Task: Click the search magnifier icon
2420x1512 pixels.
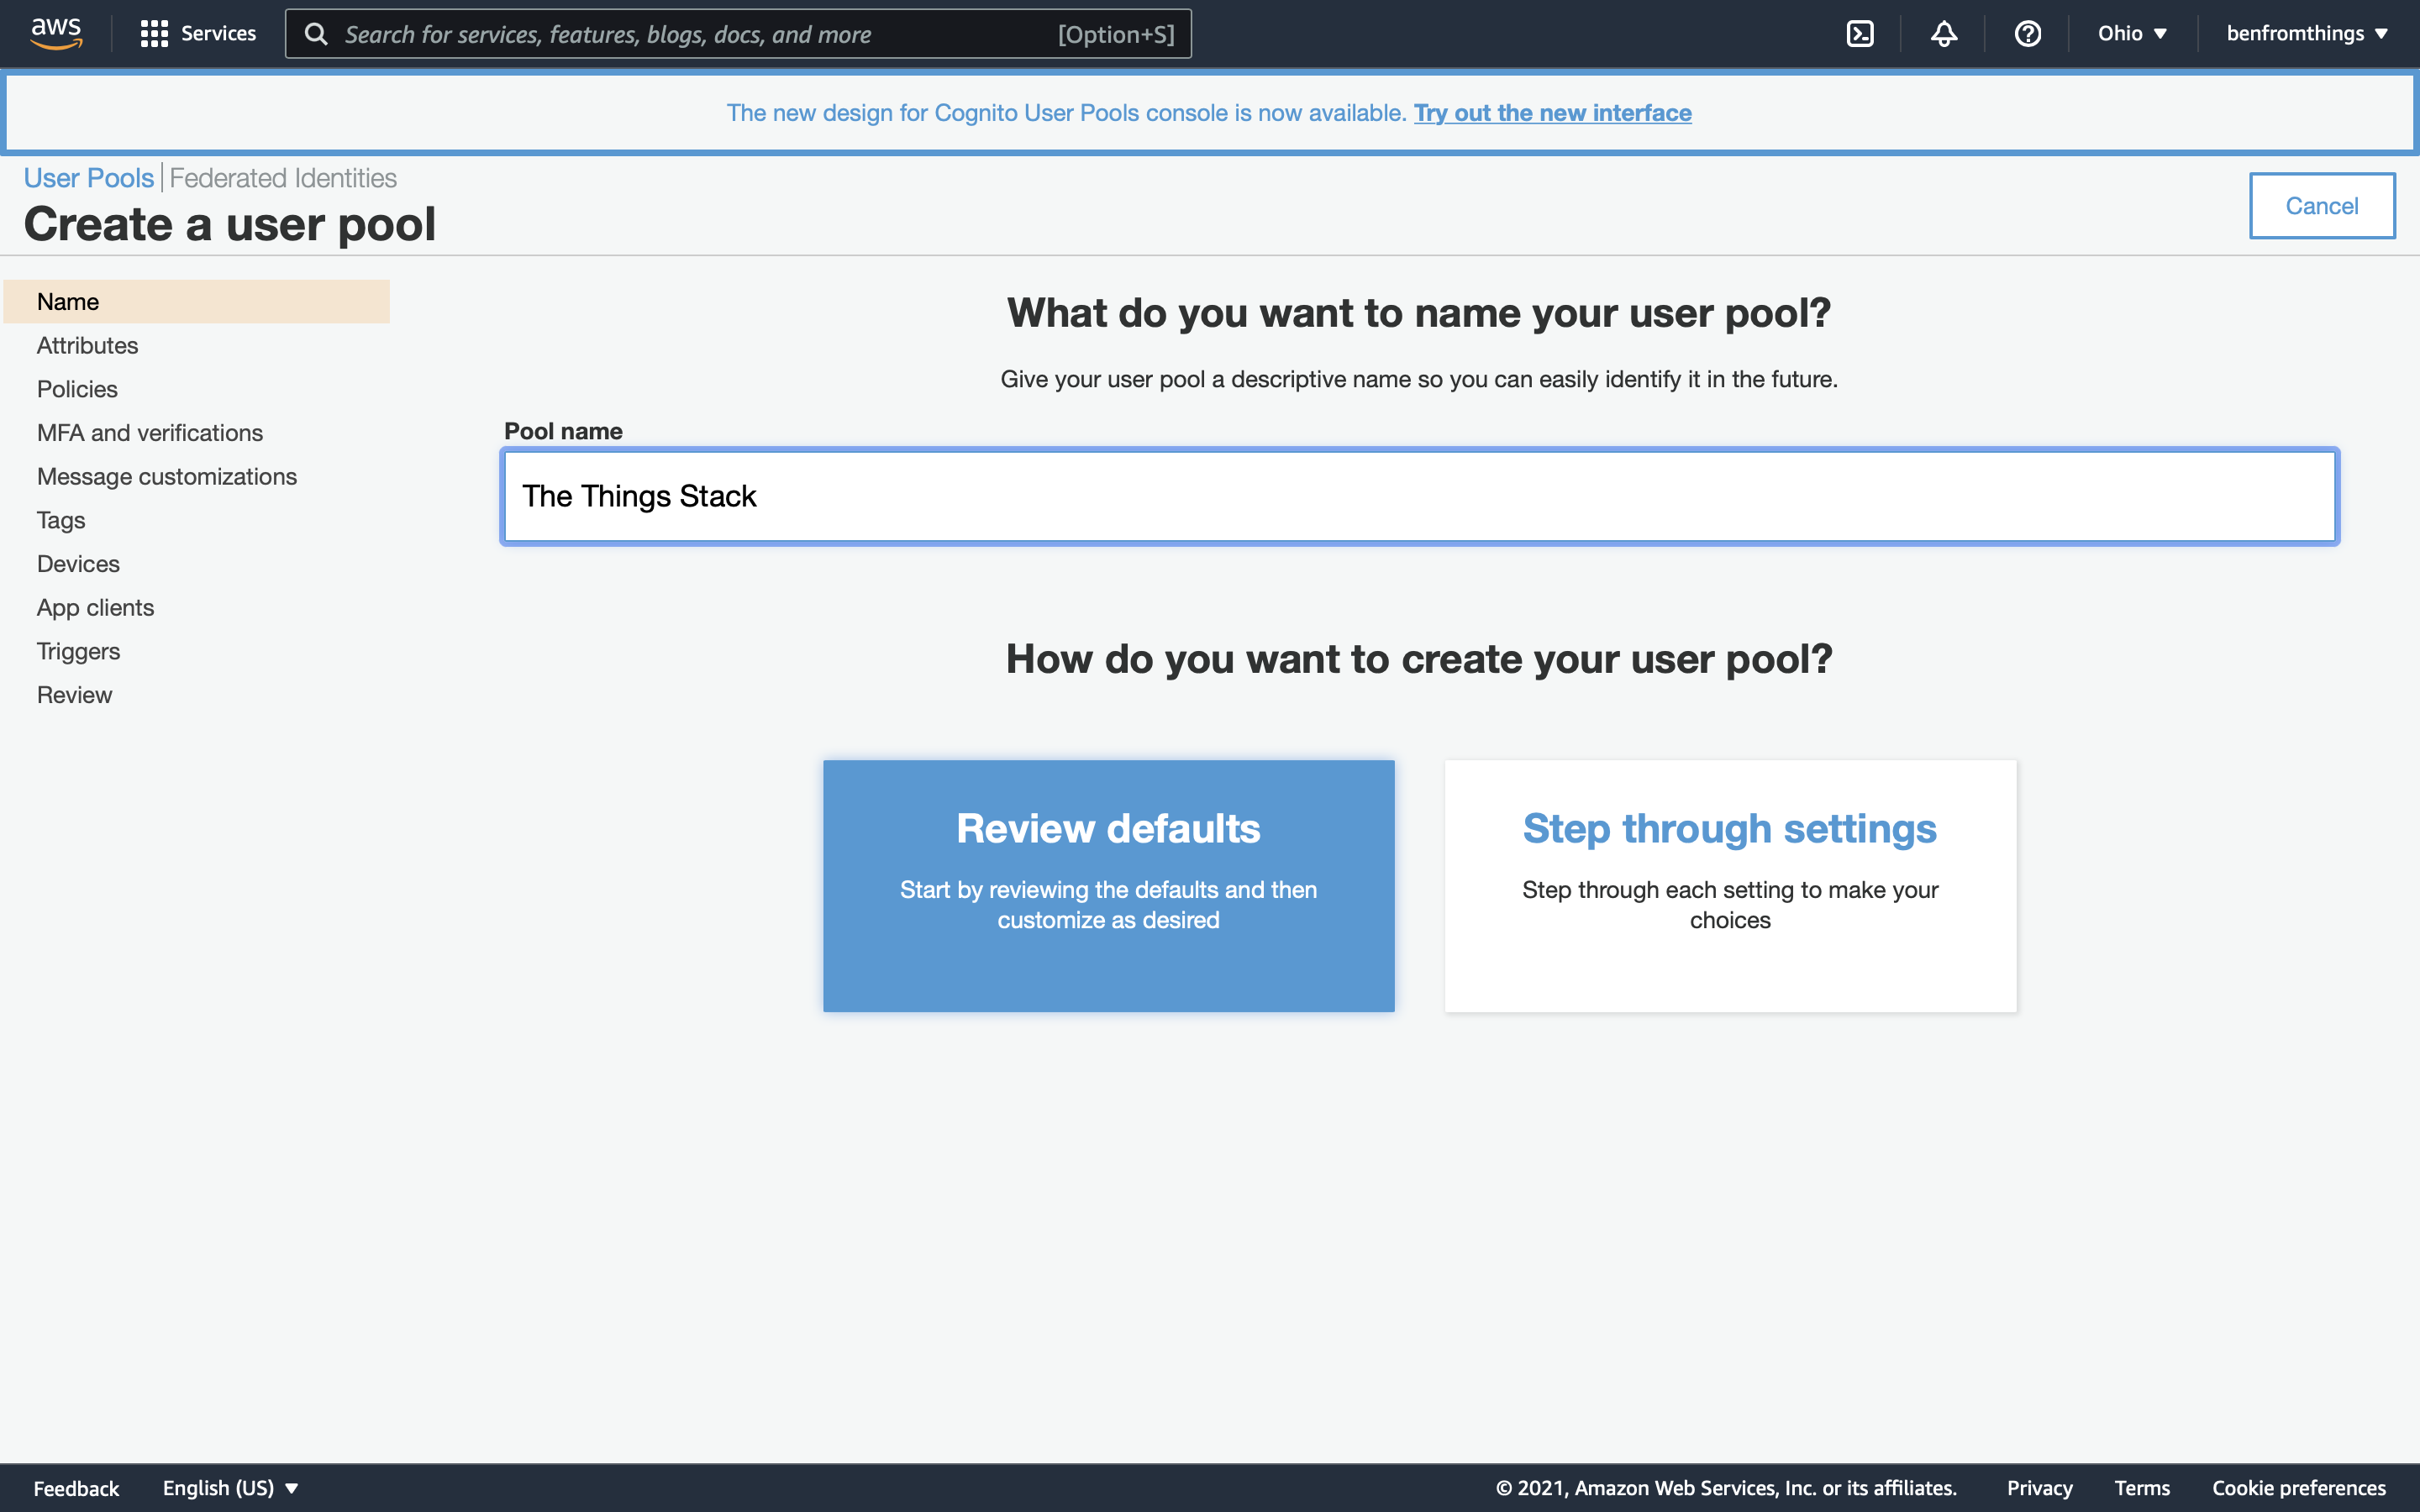Action: [x=316, y=34]
